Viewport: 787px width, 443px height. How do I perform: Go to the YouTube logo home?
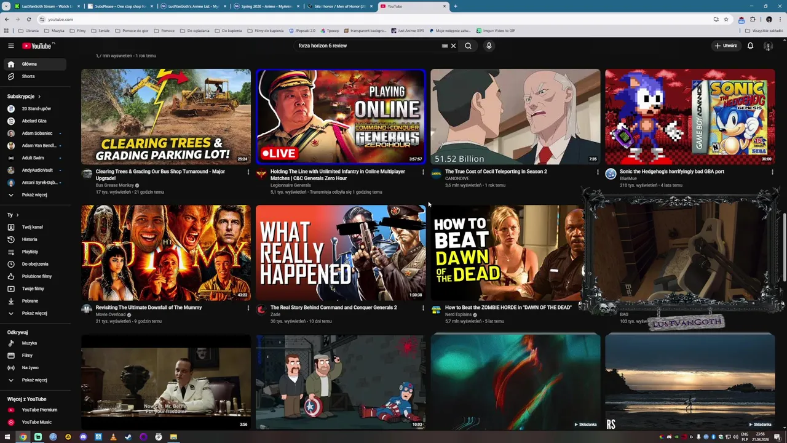38,46
